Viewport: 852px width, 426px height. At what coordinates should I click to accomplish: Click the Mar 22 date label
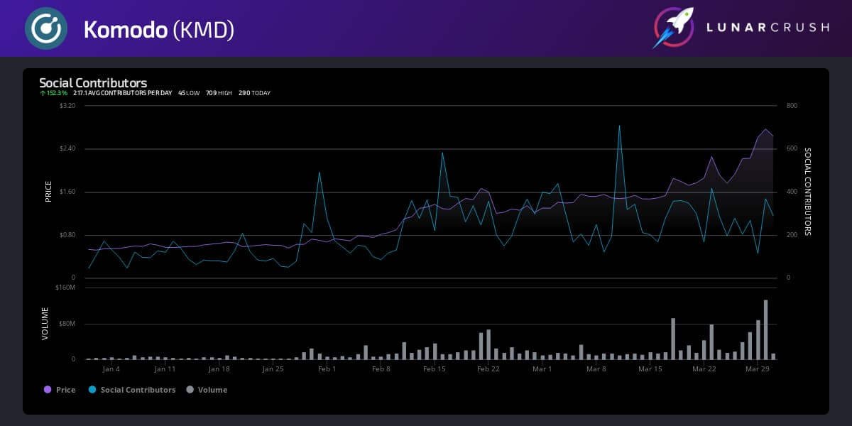pos(704,369)
